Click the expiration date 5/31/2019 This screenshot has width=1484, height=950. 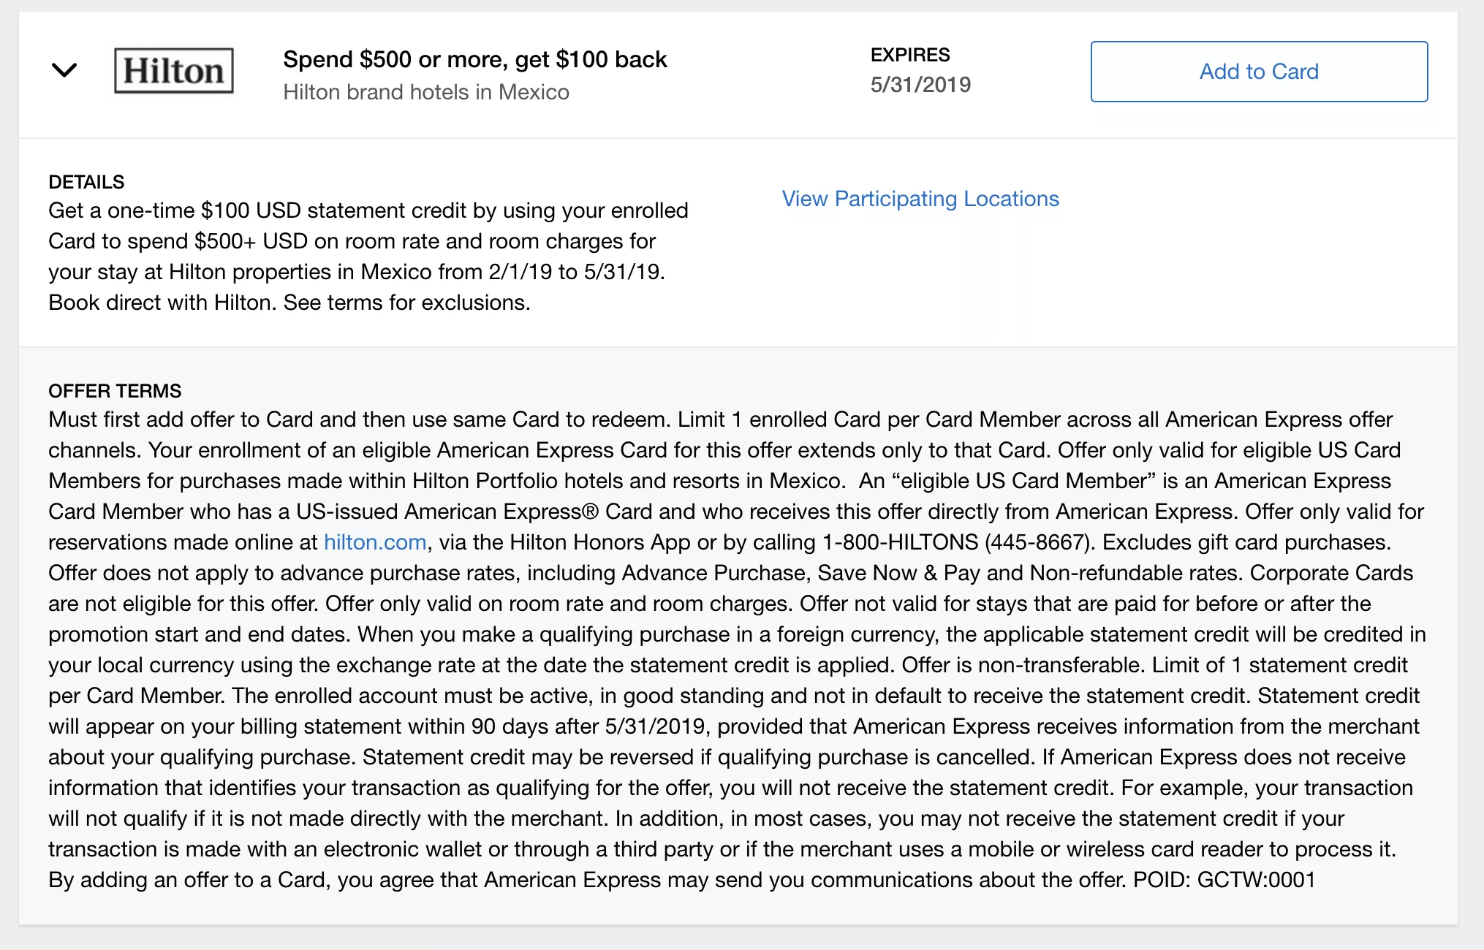click(919, 85)
